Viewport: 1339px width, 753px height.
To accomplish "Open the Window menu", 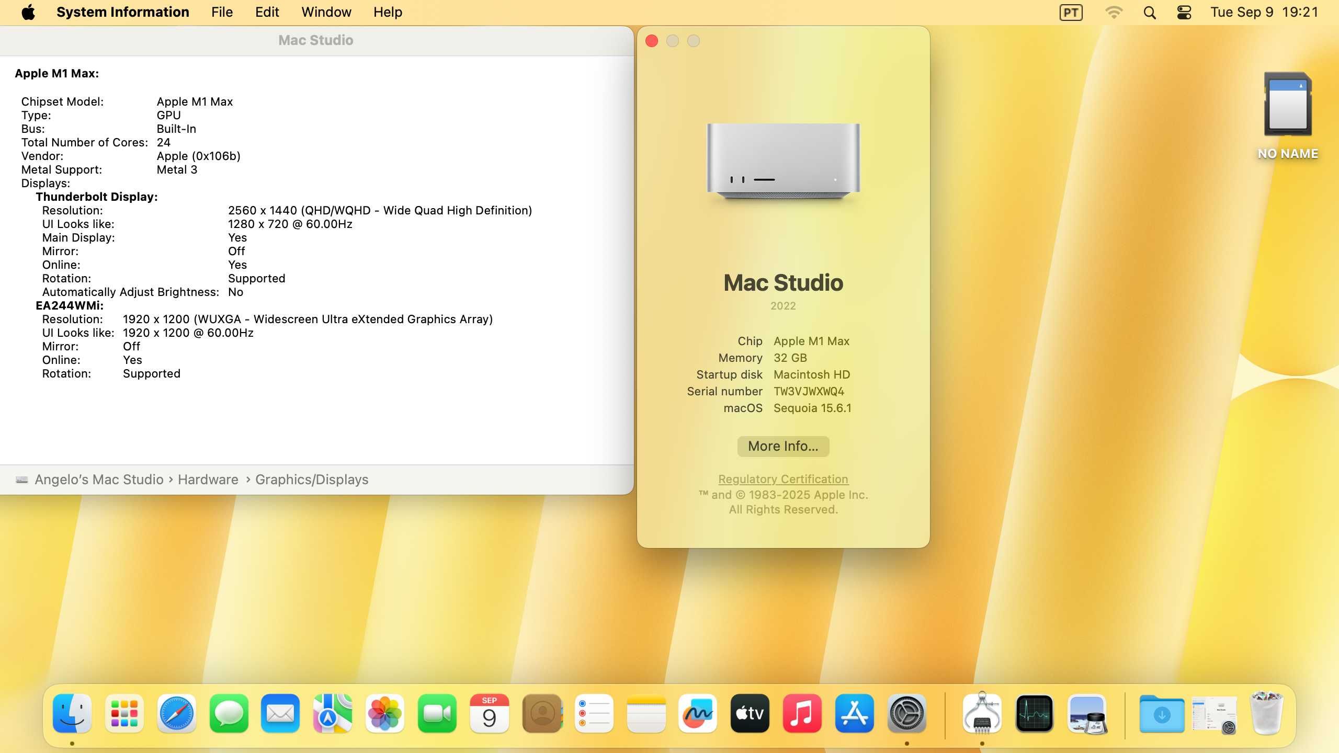I will pyautogui.click(x=326, y=12).
